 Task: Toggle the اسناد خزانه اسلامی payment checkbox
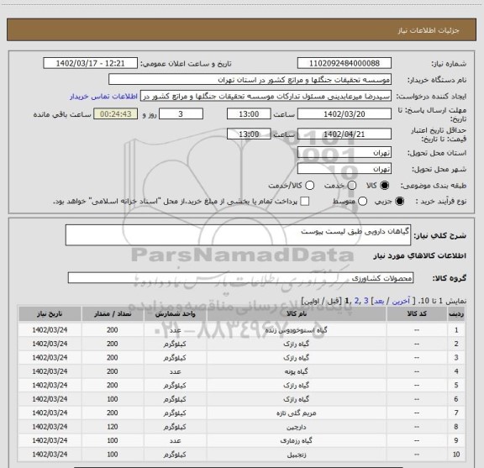[x=305, y=202]
